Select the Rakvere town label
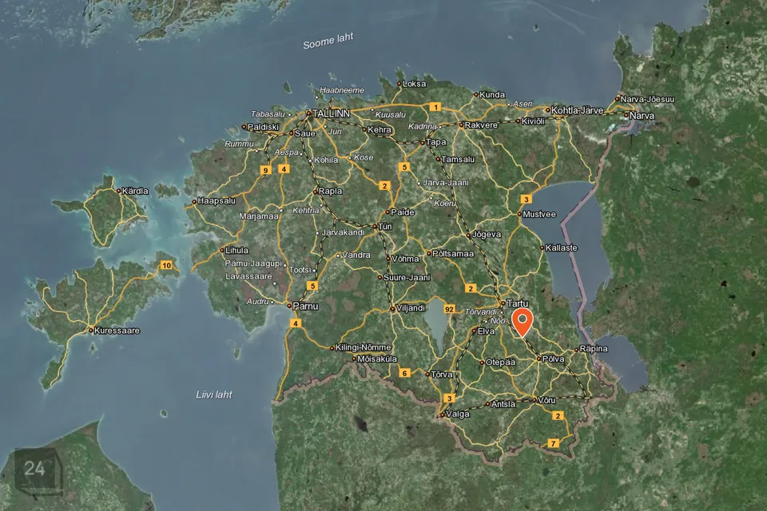 tap(481, 125)
